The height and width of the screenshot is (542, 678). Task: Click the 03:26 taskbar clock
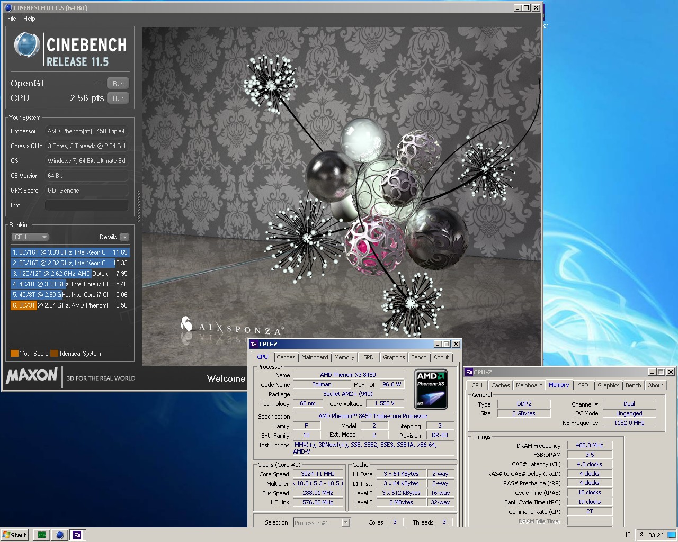click(656, 535)
